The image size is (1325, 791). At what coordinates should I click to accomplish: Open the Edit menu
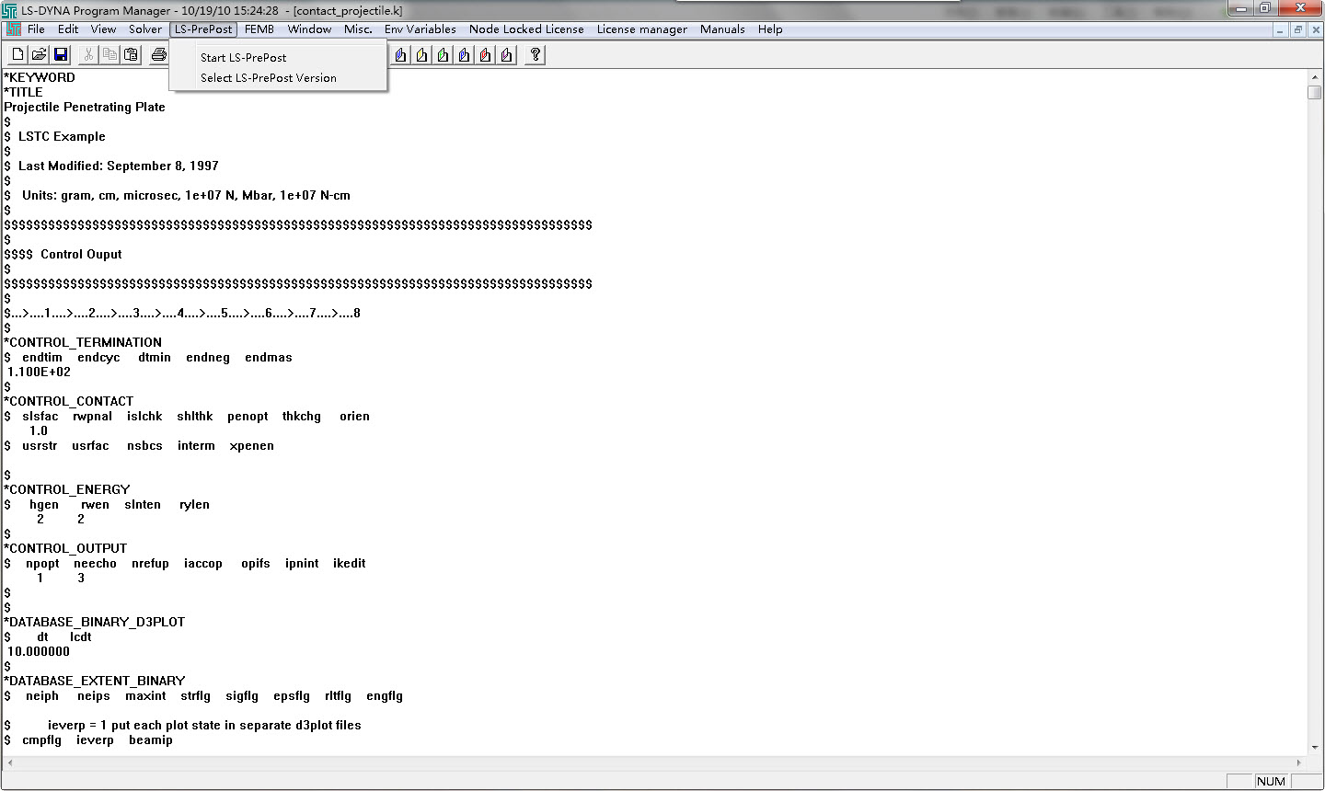68,29
